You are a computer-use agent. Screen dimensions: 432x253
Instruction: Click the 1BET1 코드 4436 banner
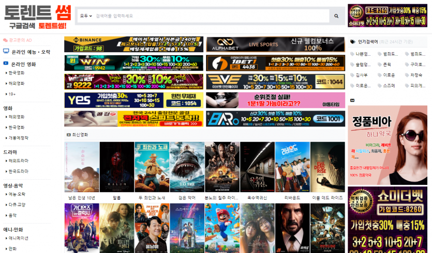[x=276, y=63]
